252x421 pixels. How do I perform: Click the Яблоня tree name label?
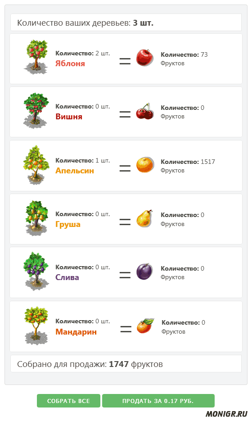(70, 63)
